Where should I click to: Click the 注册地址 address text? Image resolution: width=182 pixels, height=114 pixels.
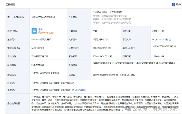pyautogui.click(x=52, y=83)
